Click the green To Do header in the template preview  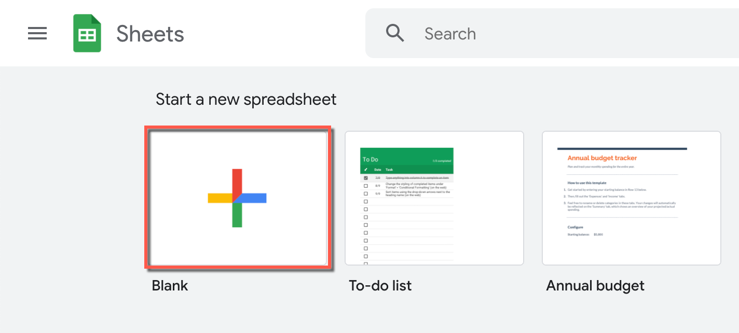click(371, 159)
